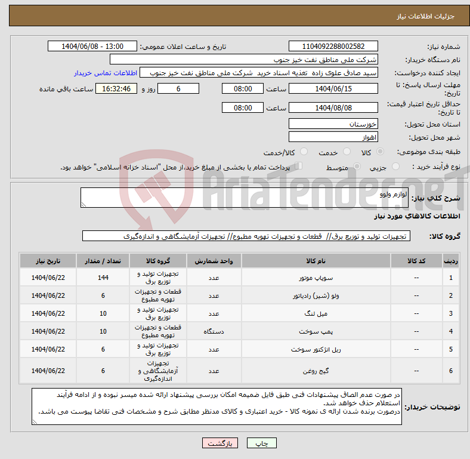Select the row item میل لنگ
Image resolution: width=470 pixels, height=459 pixels.
click(316, 313)
